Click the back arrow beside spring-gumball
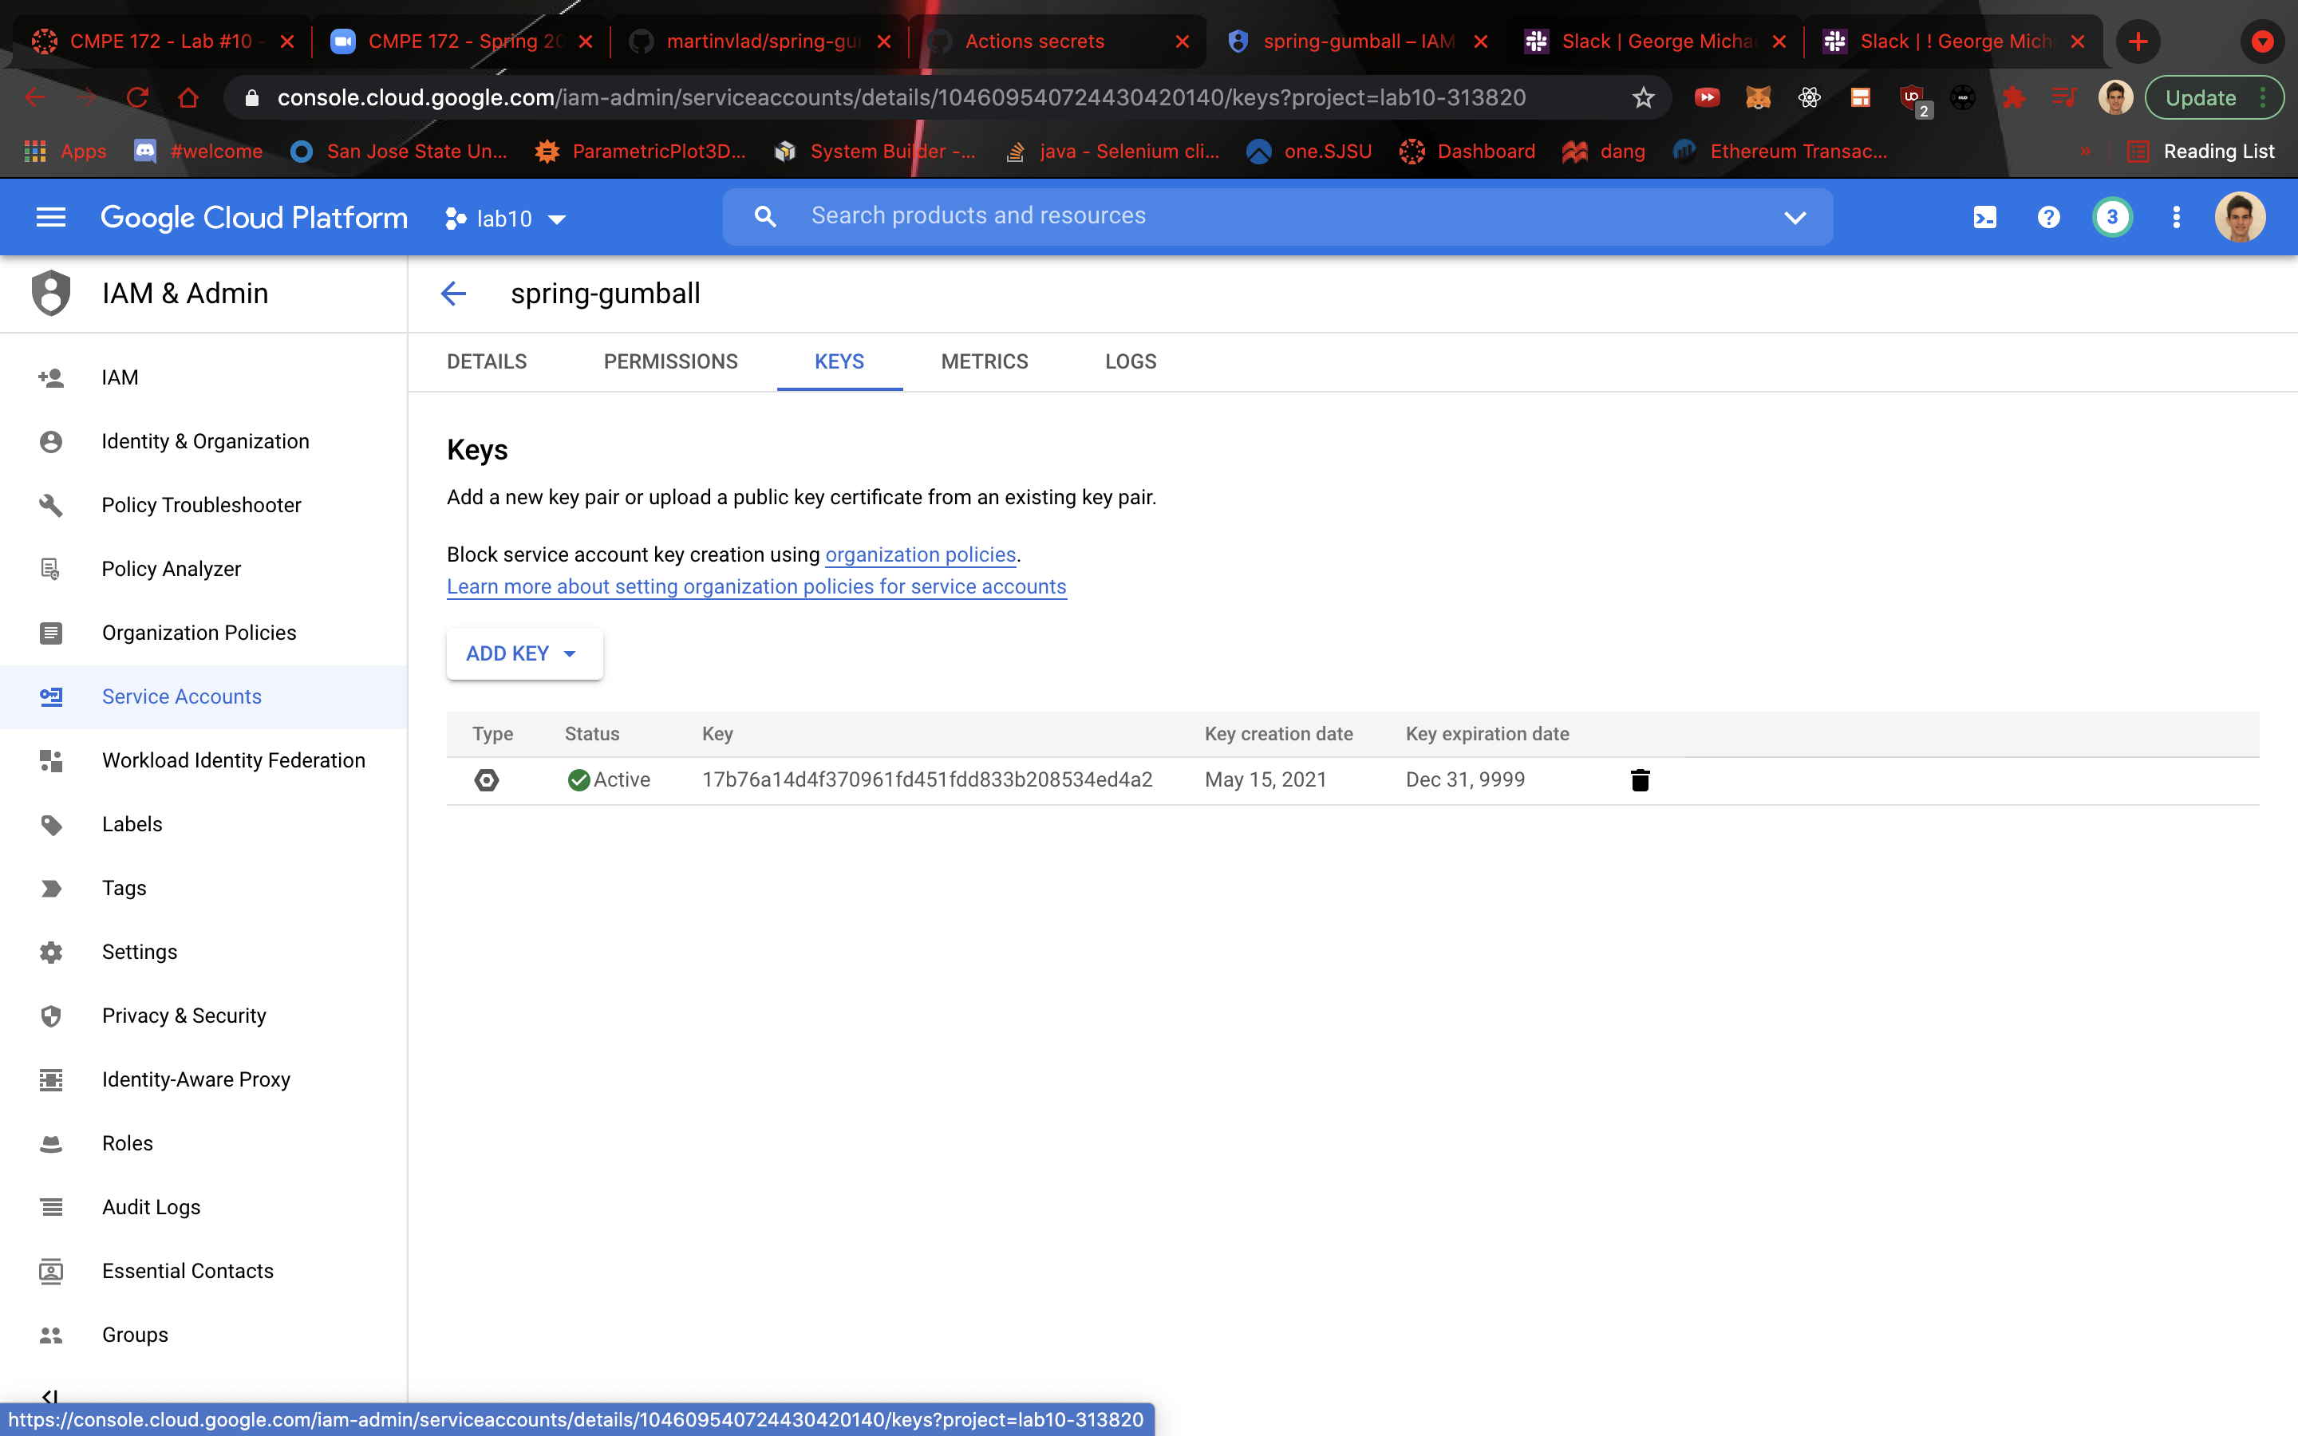This screenshot has width=2298, height=1436. point(454,294)
